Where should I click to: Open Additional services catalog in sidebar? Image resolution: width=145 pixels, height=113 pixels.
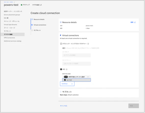coord(13,41)
